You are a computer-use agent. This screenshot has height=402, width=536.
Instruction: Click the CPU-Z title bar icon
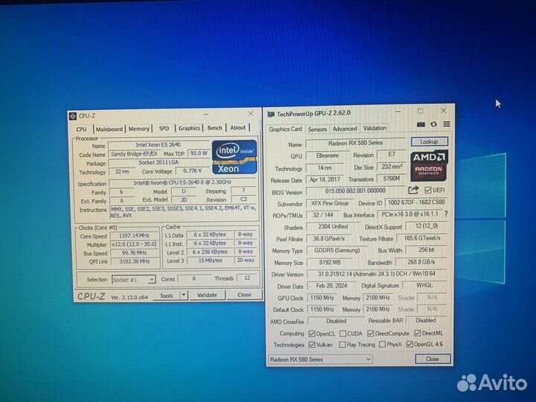[72, 116]
